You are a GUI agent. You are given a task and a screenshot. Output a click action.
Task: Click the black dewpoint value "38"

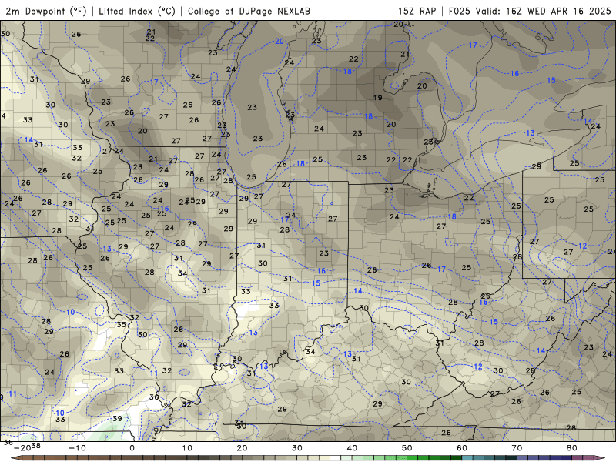click(x=35, y=445)
